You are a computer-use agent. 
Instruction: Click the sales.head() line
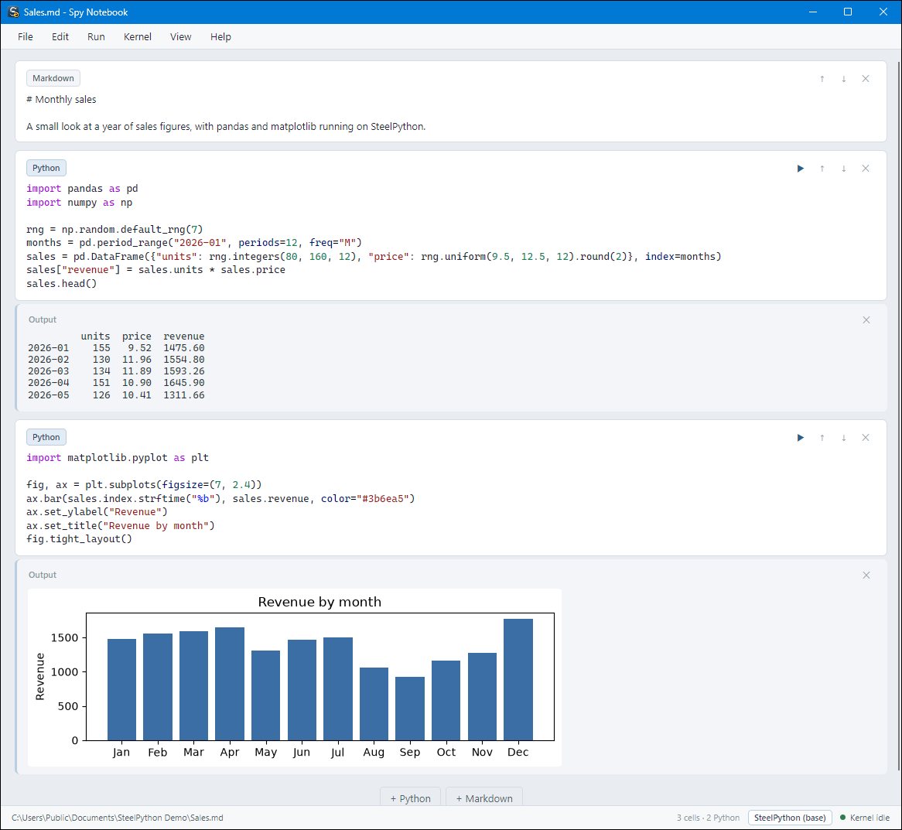tap(62, 284)
